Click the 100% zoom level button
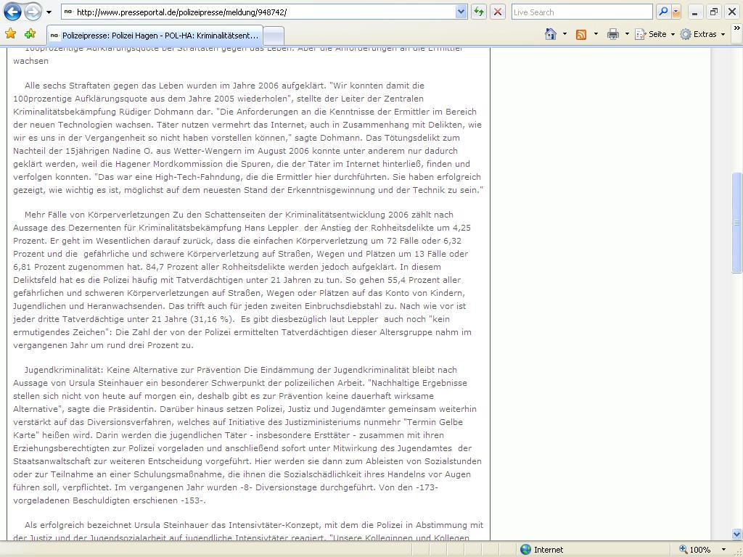This screenshot has height=557, width=743. point(695,550)
